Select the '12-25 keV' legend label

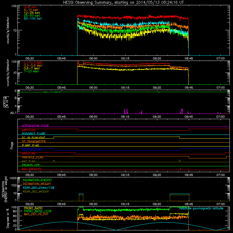click(32, 13)
